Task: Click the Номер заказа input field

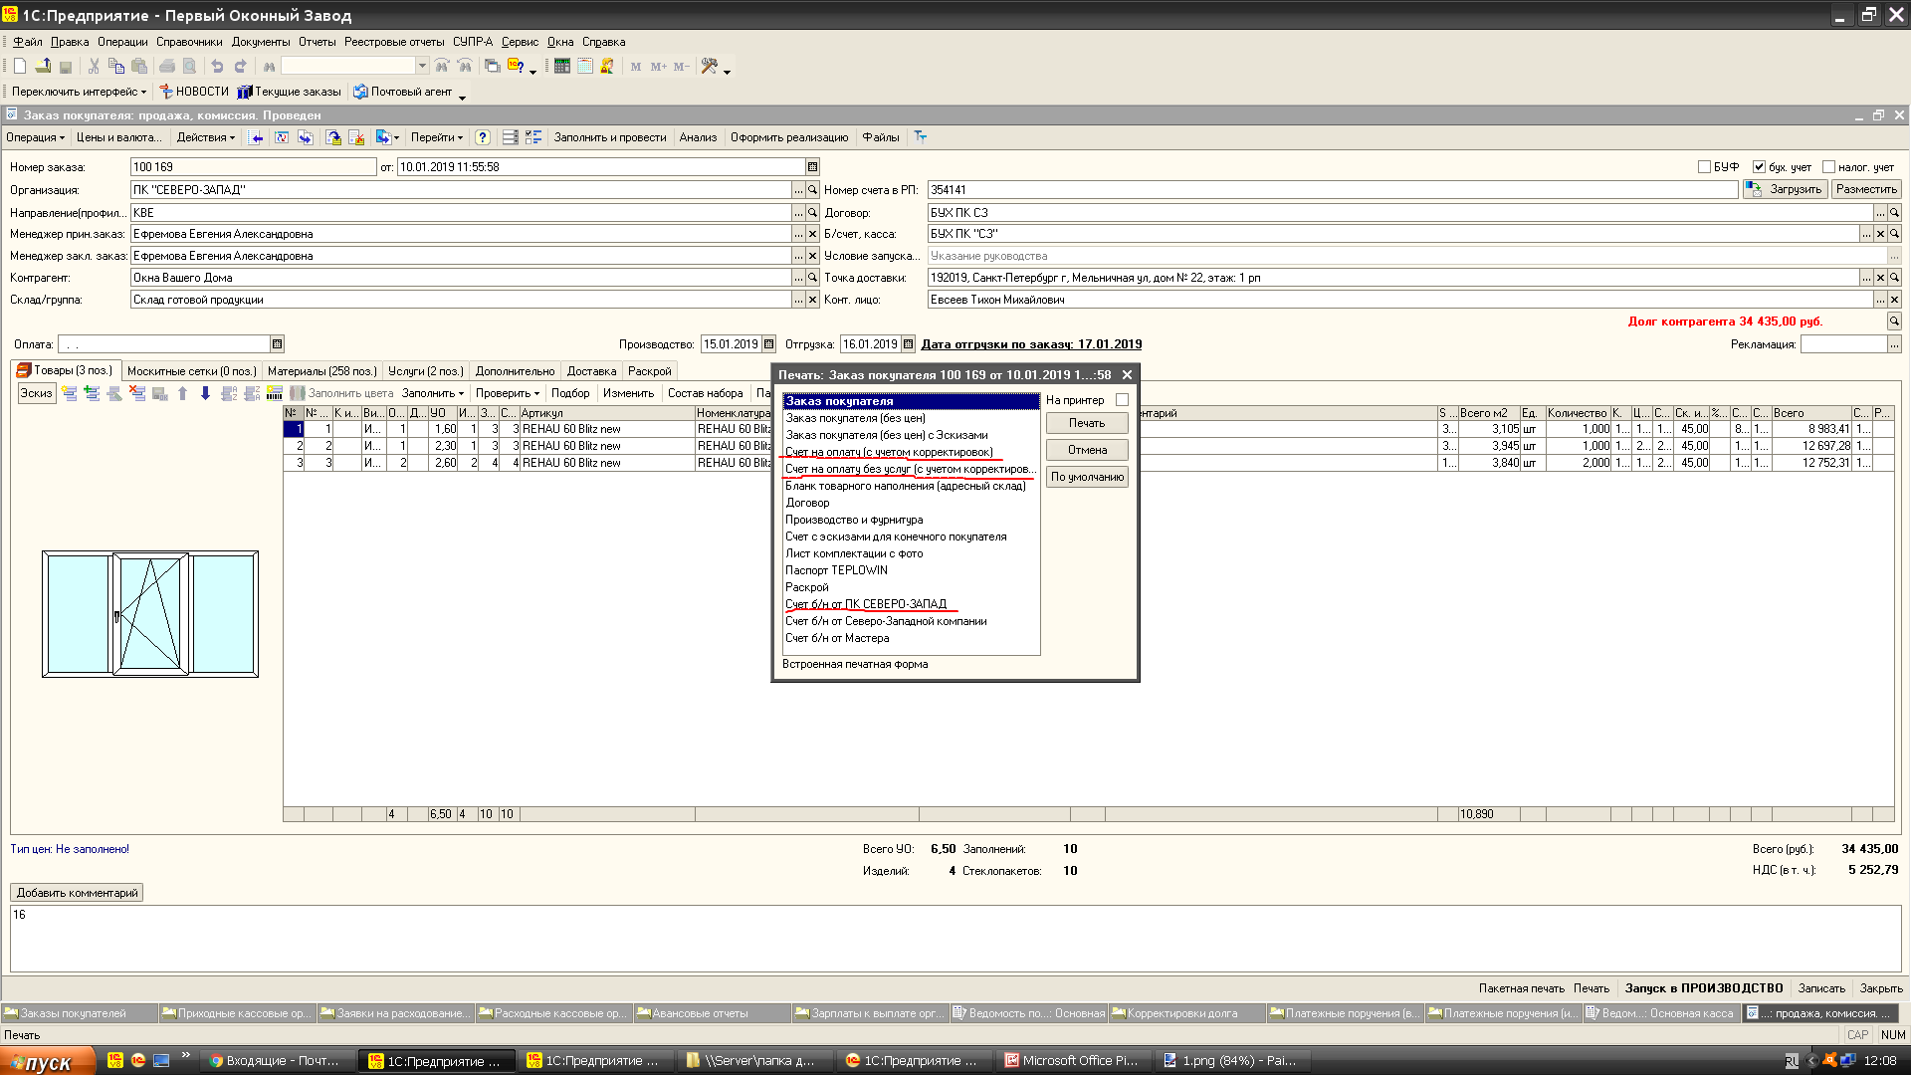Action: click(x=253, y=167)
